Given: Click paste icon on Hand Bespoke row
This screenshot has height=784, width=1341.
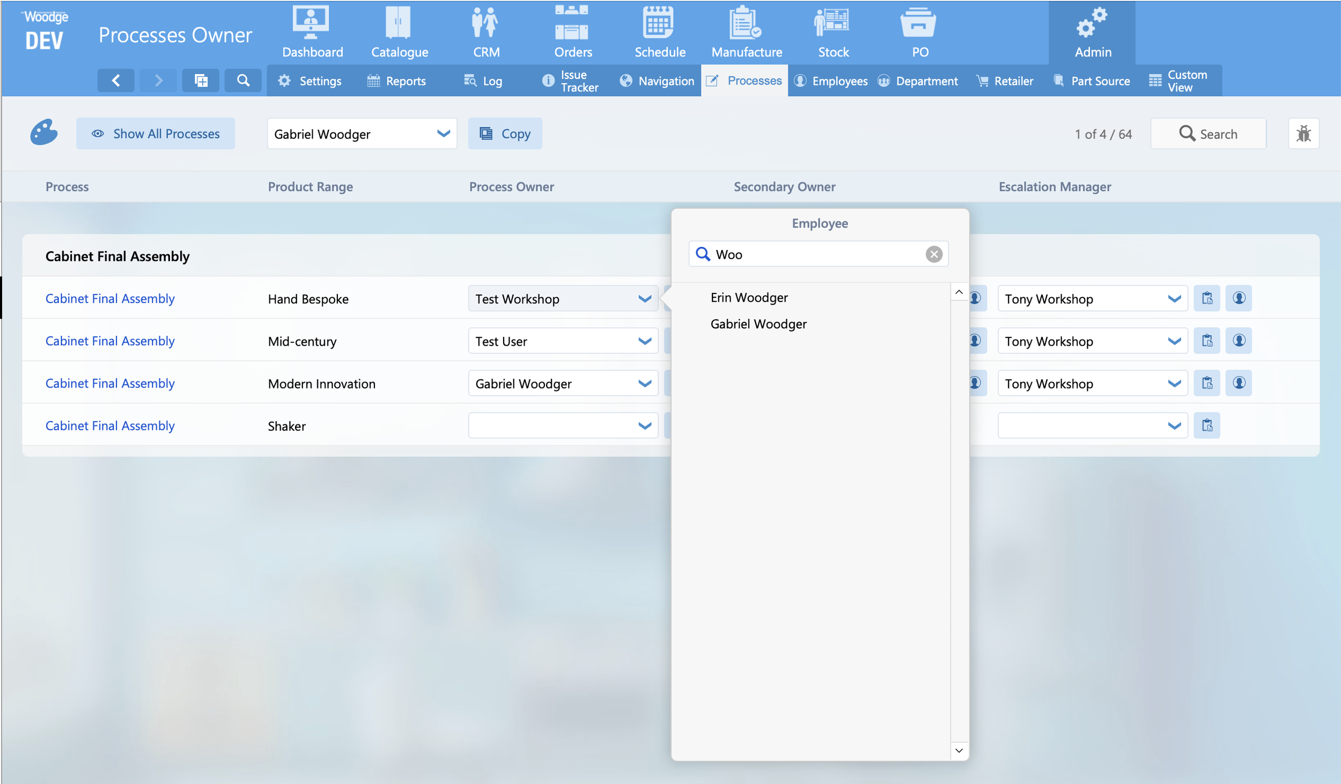Looking at the screenshot, I should click(x=1206, y=298).
